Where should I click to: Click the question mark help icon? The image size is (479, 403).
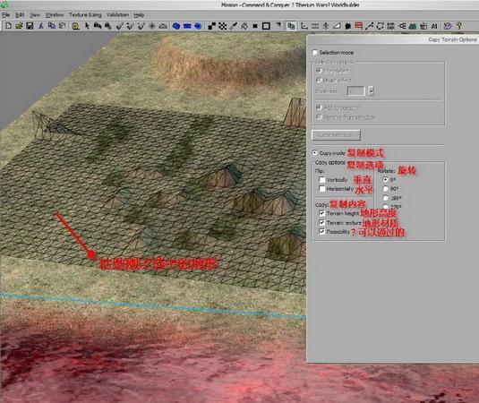pos(458,26)
